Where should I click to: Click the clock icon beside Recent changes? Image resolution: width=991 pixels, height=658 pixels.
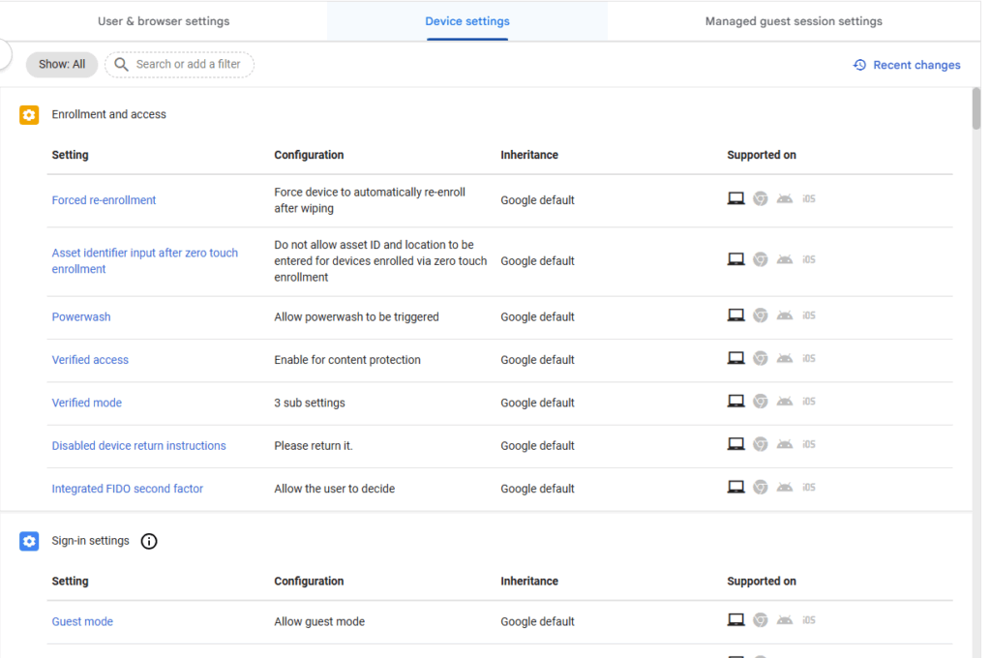coord(859,65)
